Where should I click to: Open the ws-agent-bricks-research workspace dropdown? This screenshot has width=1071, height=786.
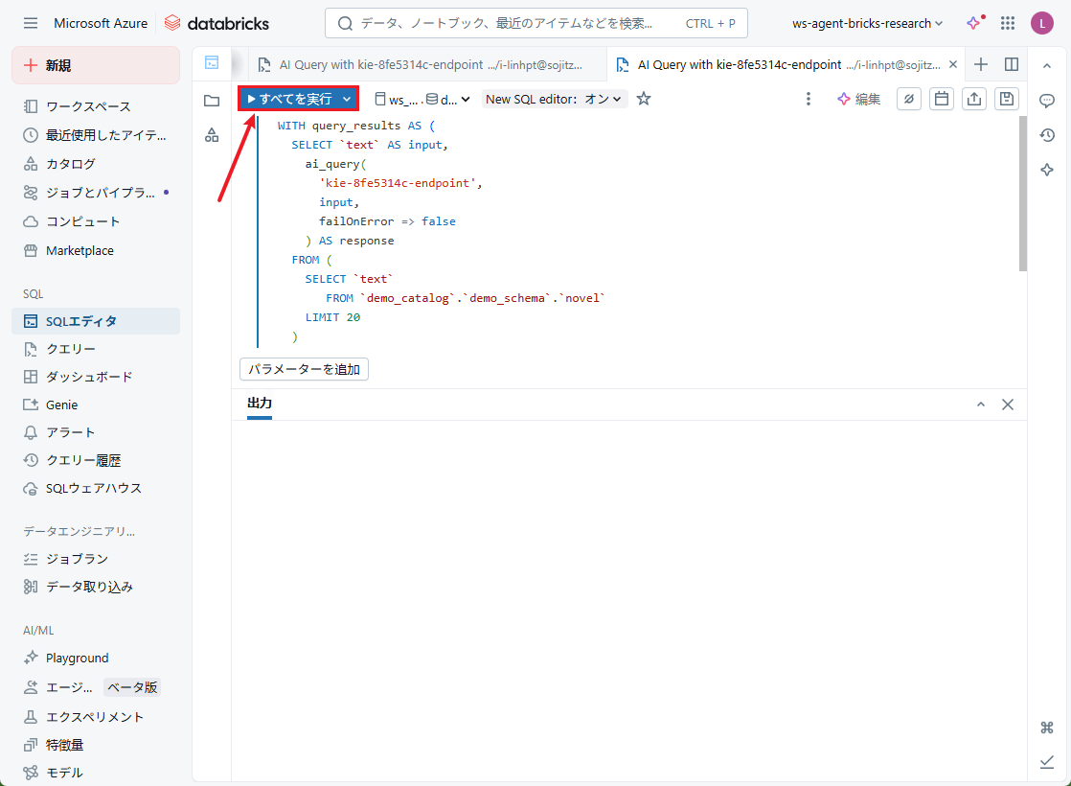coord(867,23)
